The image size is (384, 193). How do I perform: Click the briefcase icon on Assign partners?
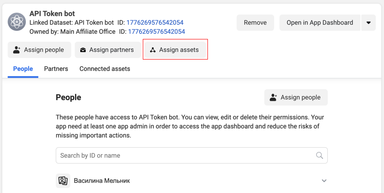pyautogui.click(x=83, y=50)
